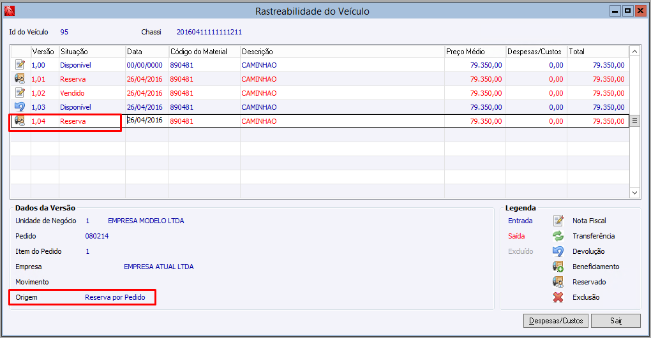Click CAMINHAO description in row 1,03
Image resolution: width=651 pixels, height=338 pixels.
[259, 107]
